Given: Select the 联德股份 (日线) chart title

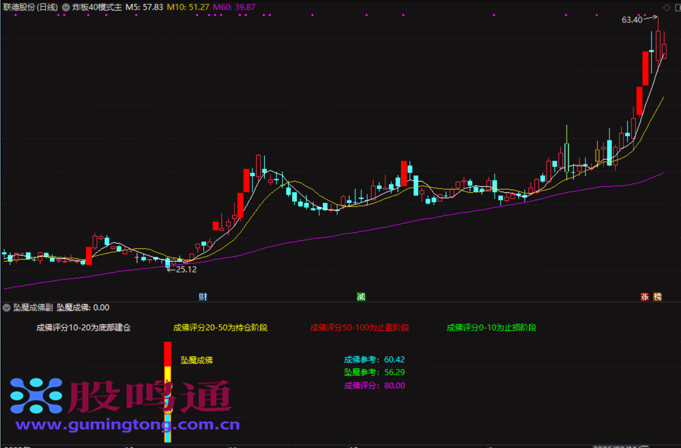Looking at the screenshot, I should pyautogui.click(x=30, y=7).
